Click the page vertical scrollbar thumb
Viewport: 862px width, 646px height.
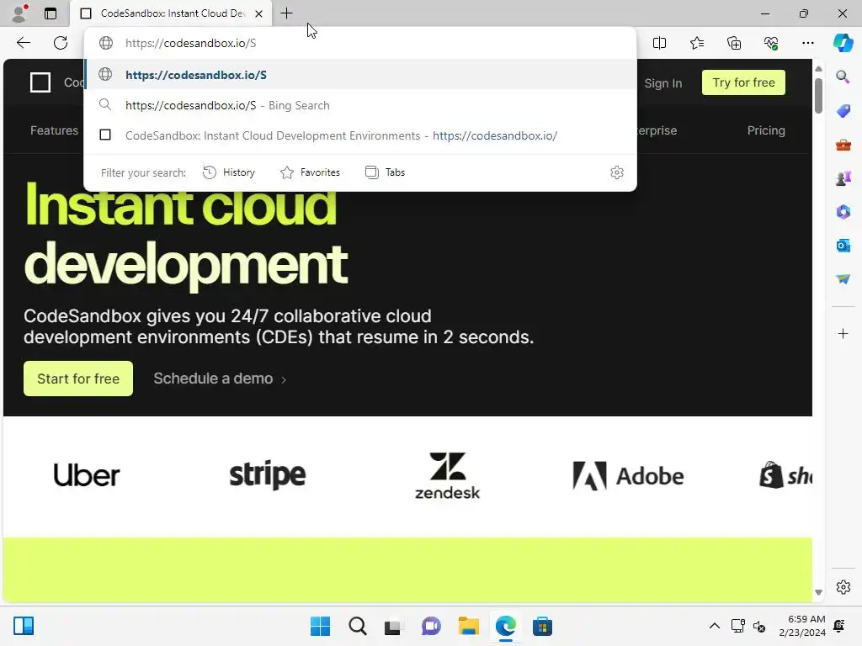pos(818,96)
